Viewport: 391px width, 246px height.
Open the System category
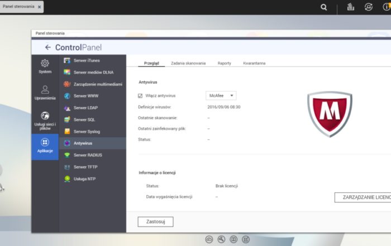45,66
